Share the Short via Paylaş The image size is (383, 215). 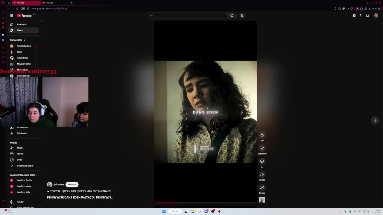point(262,174)
